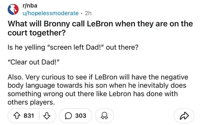Open the r/nba subreddit name

pos(29,5)
